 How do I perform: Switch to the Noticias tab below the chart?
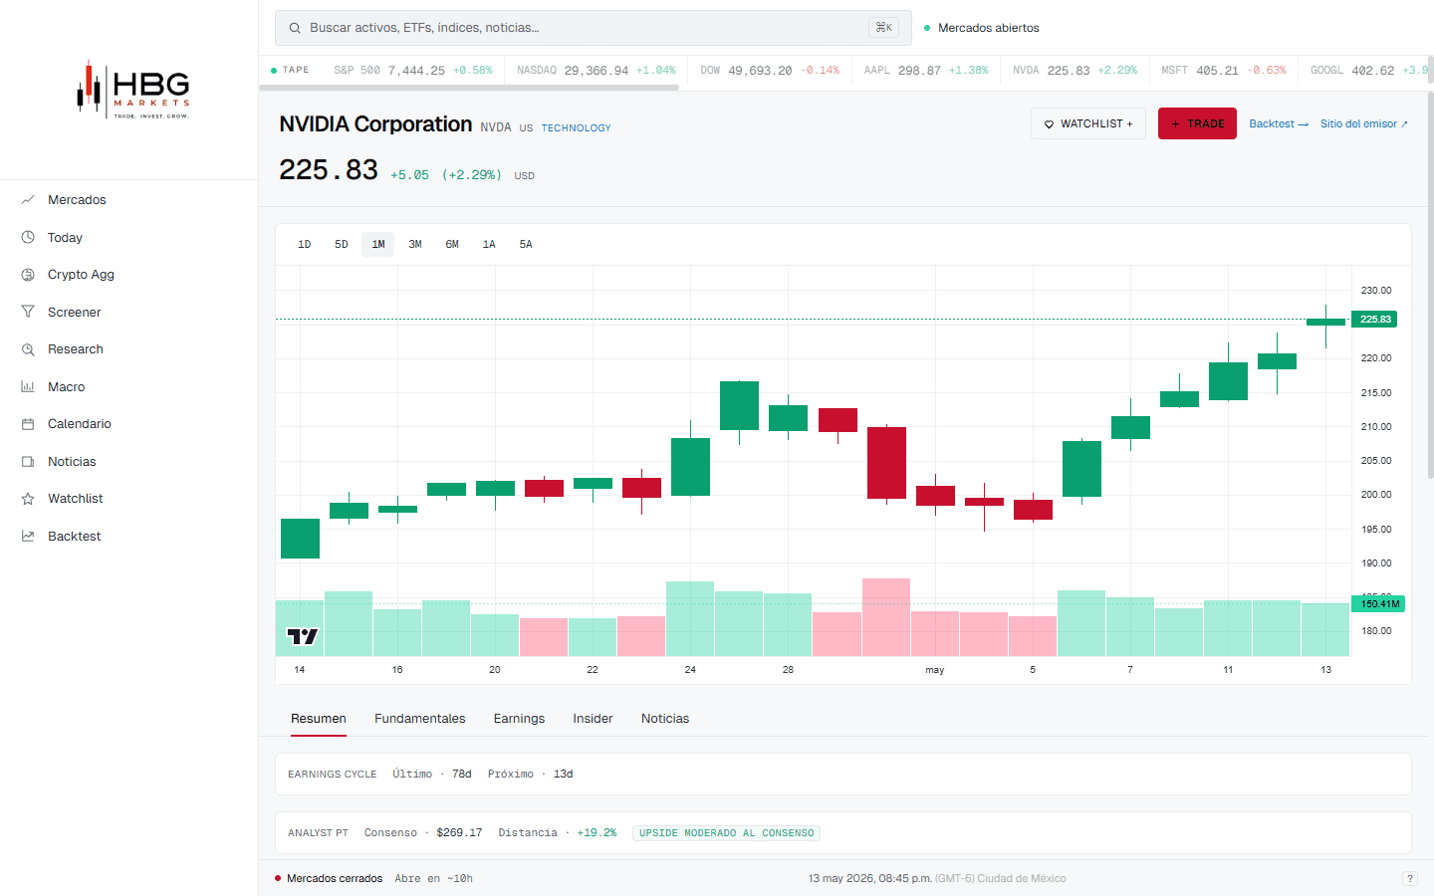665,719
